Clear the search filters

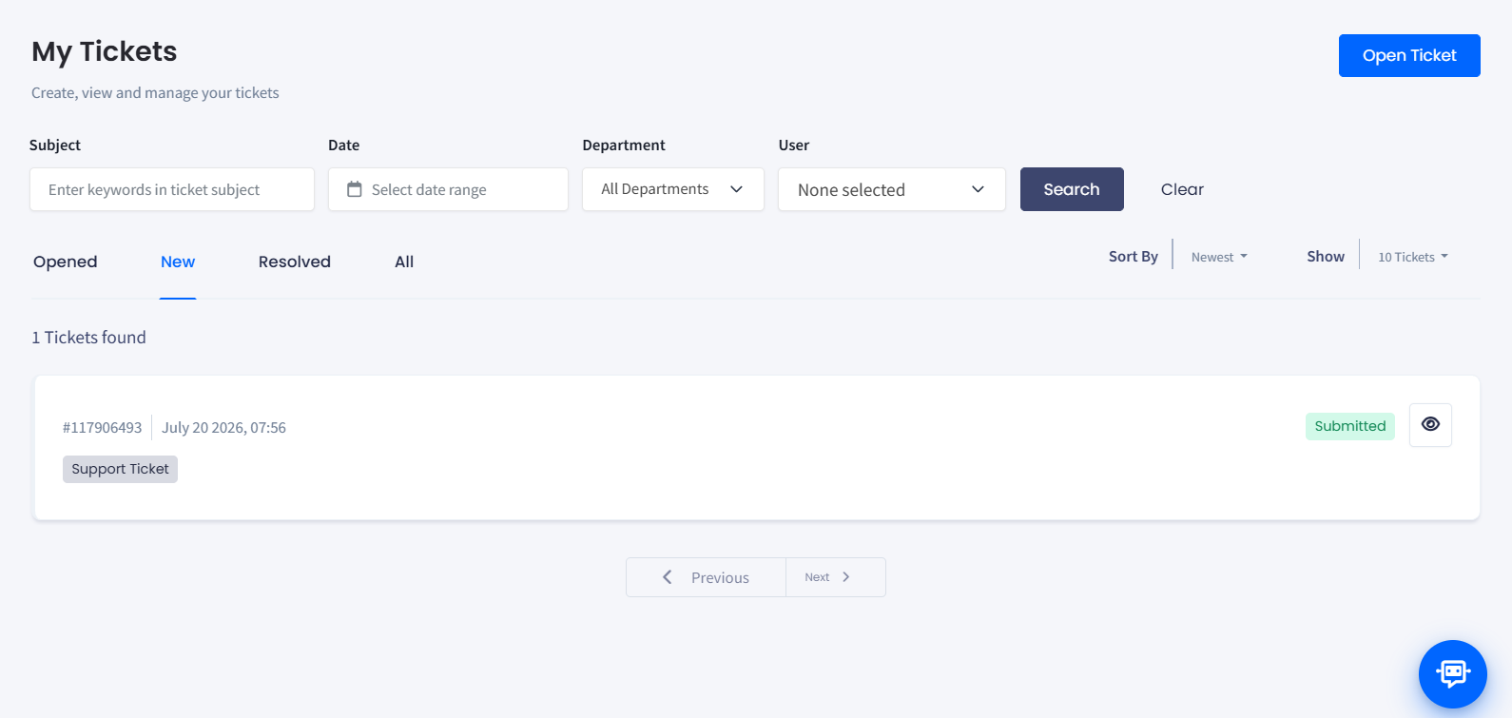coord(1182,189)
